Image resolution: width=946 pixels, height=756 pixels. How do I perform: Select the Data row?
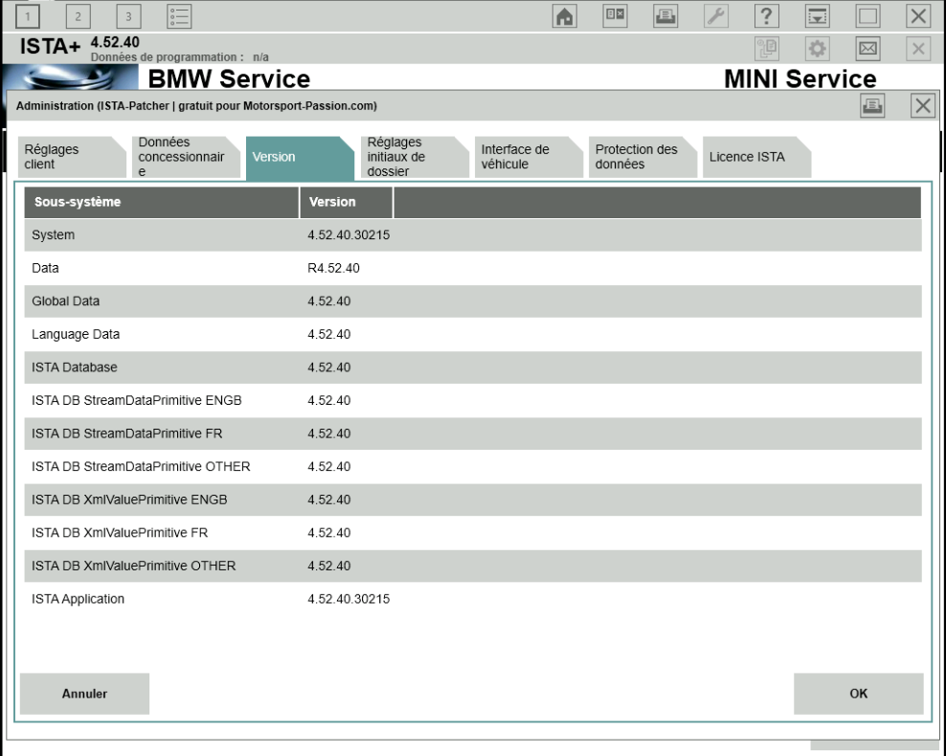tap(473, 268)
